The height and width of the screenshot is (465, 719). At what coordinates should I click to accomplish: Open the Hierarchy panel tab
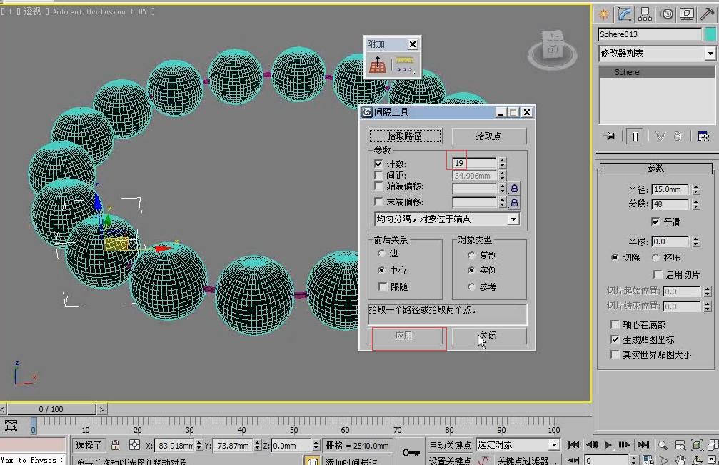tap(645, 14)
